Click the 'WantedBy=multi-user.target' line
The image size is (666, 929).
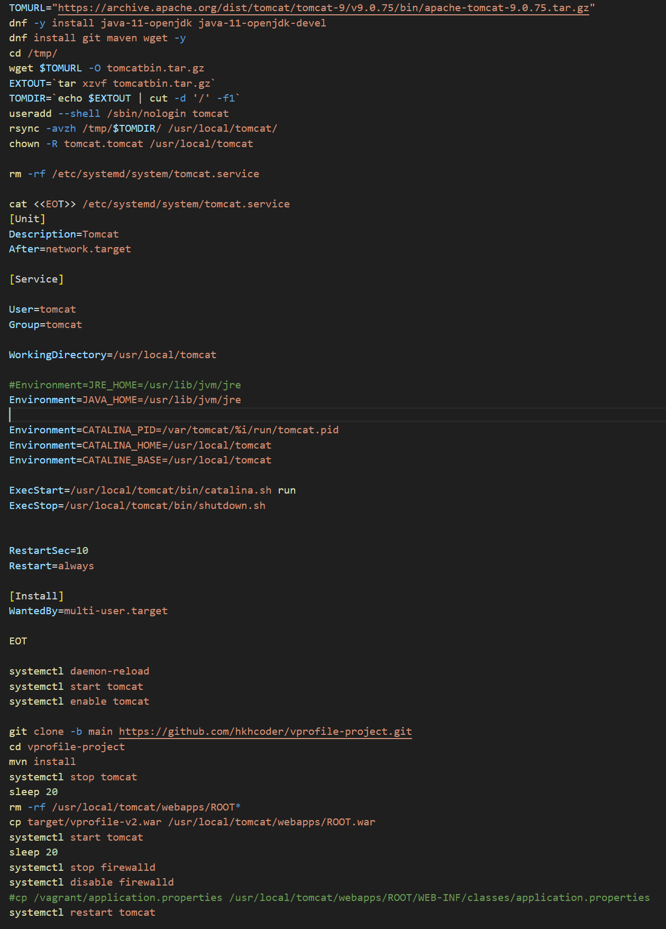click(x=88, y=611)
